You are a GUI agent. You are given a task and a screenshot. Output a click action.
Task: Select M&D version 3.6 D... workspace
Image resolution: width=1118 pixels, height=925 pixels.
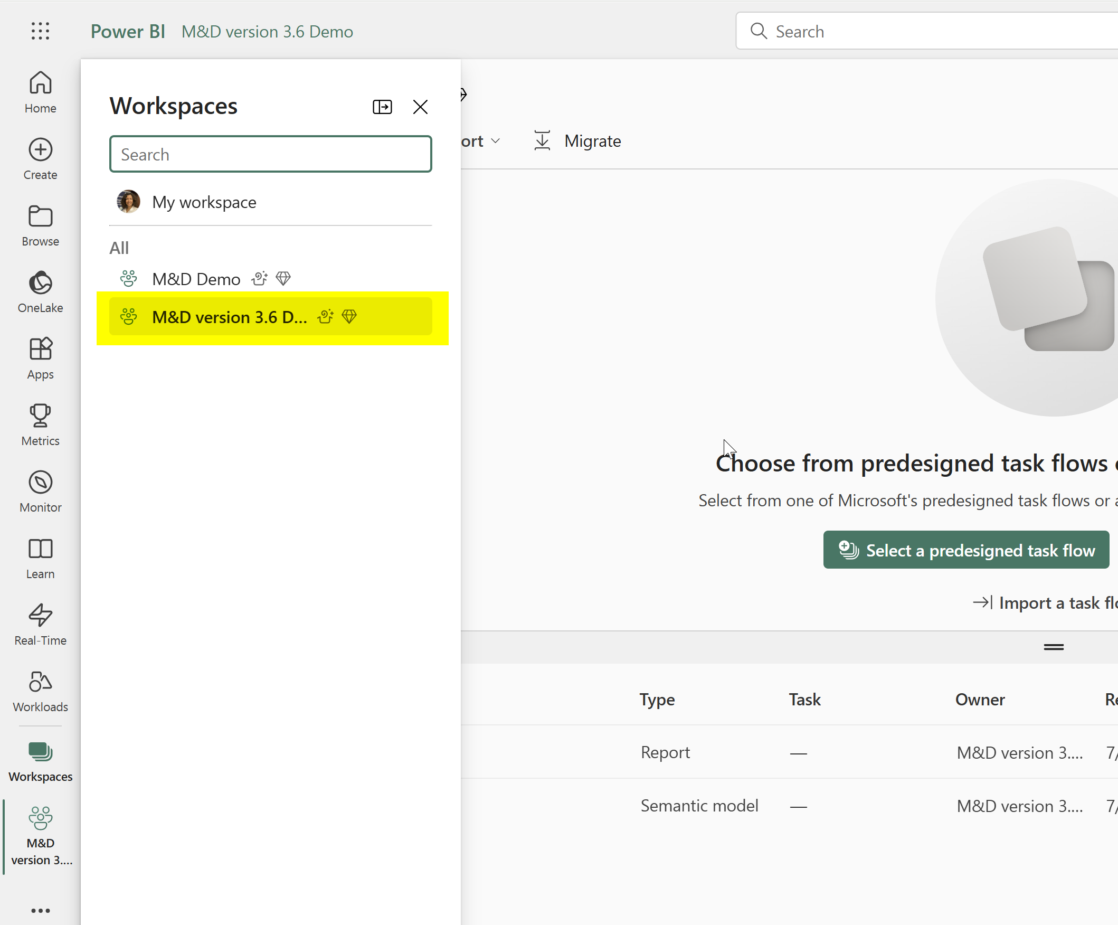tap(270, 316)
